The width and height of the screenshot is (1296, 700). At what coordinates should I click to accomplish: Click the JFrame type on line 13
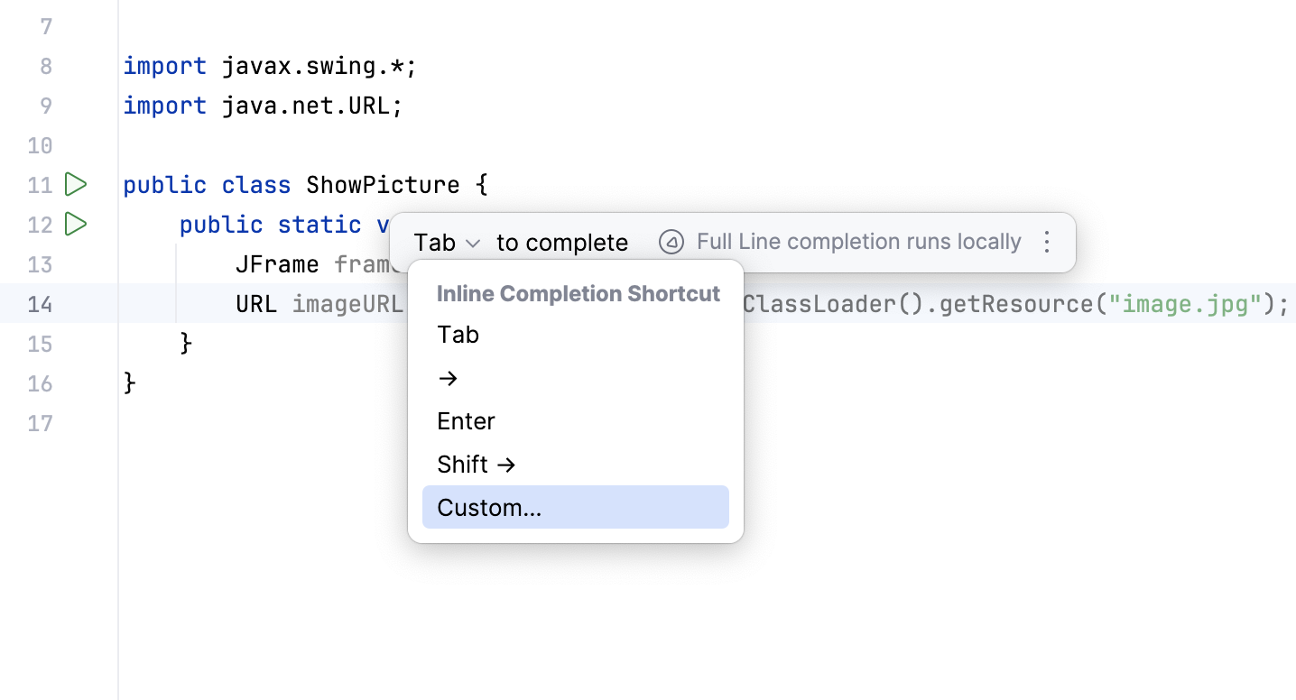click(x=273, y=264)
